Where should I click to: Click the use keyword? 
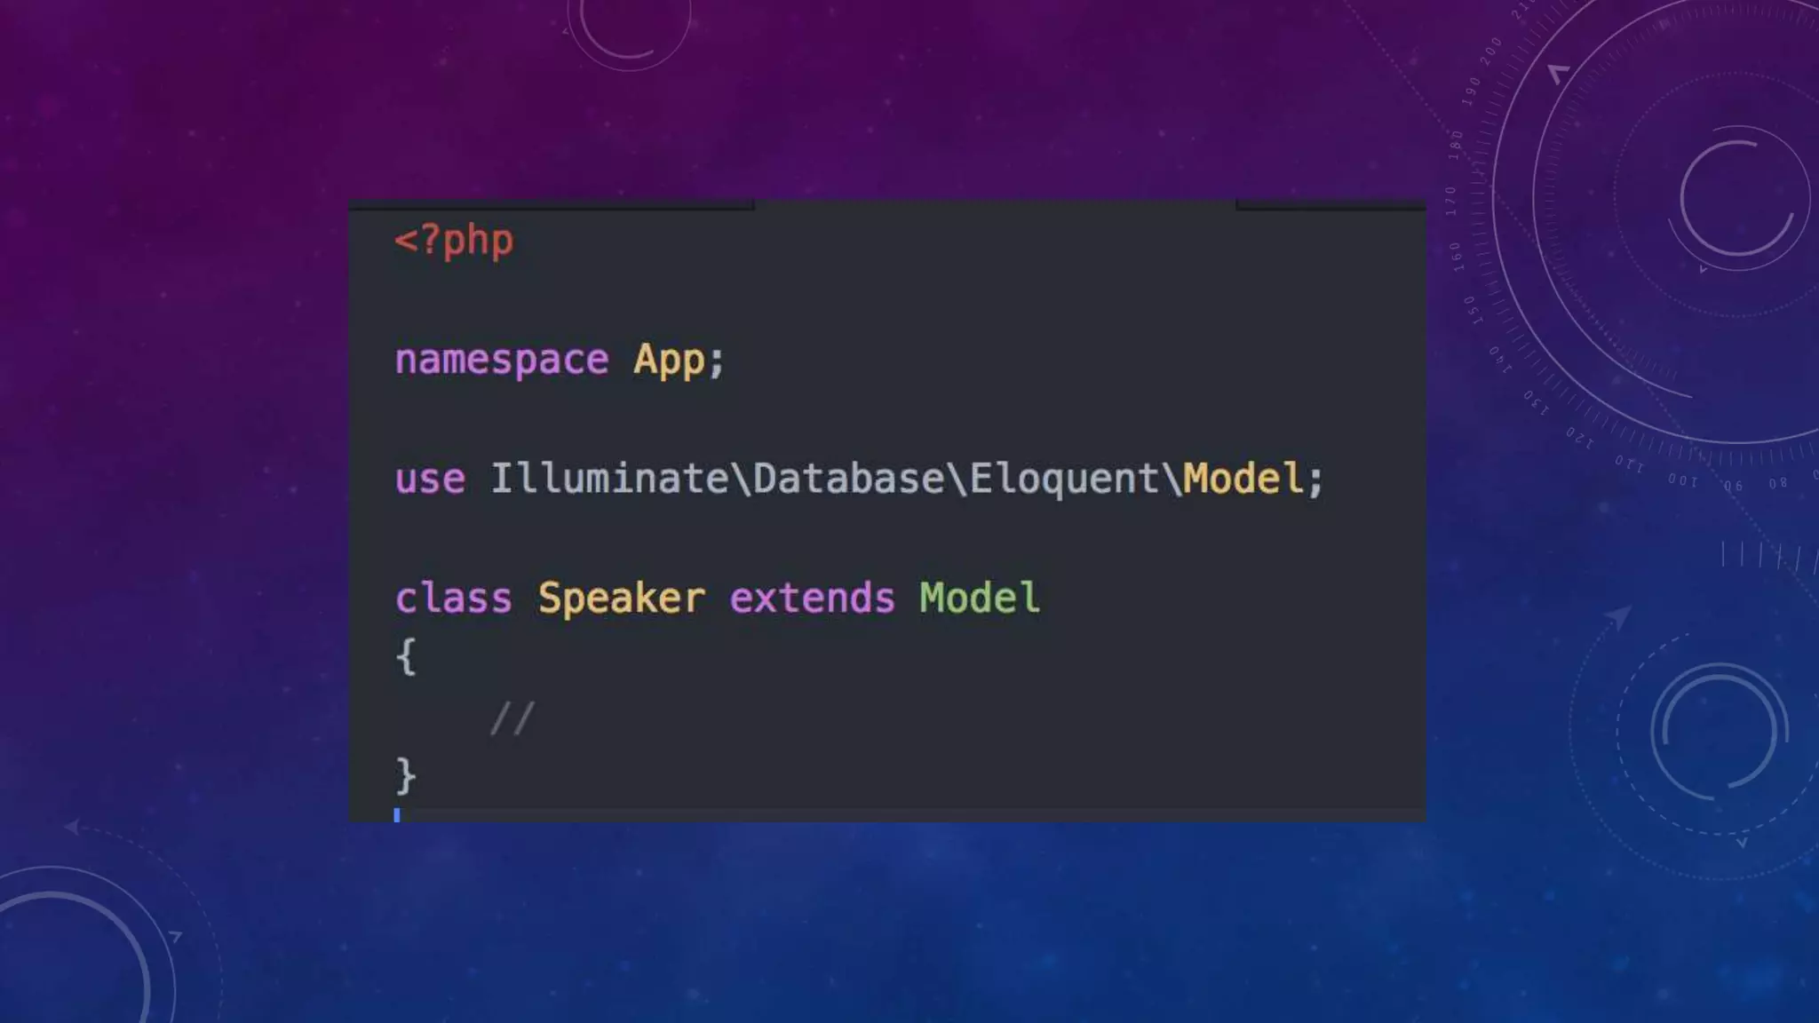(x=430, y=480)
